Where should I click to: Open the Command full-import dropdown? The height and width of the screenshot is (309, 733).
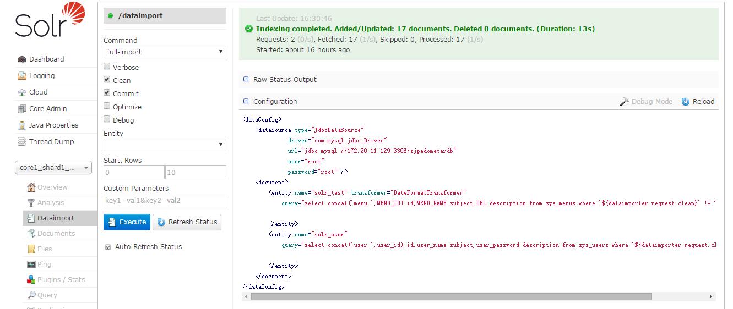(x=165, y=52)
